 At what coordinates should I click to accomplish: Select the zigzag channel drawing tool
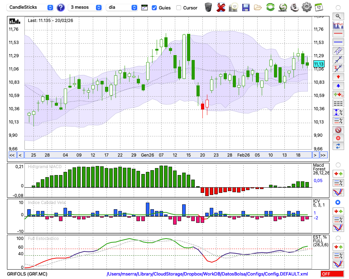[338, 51]
